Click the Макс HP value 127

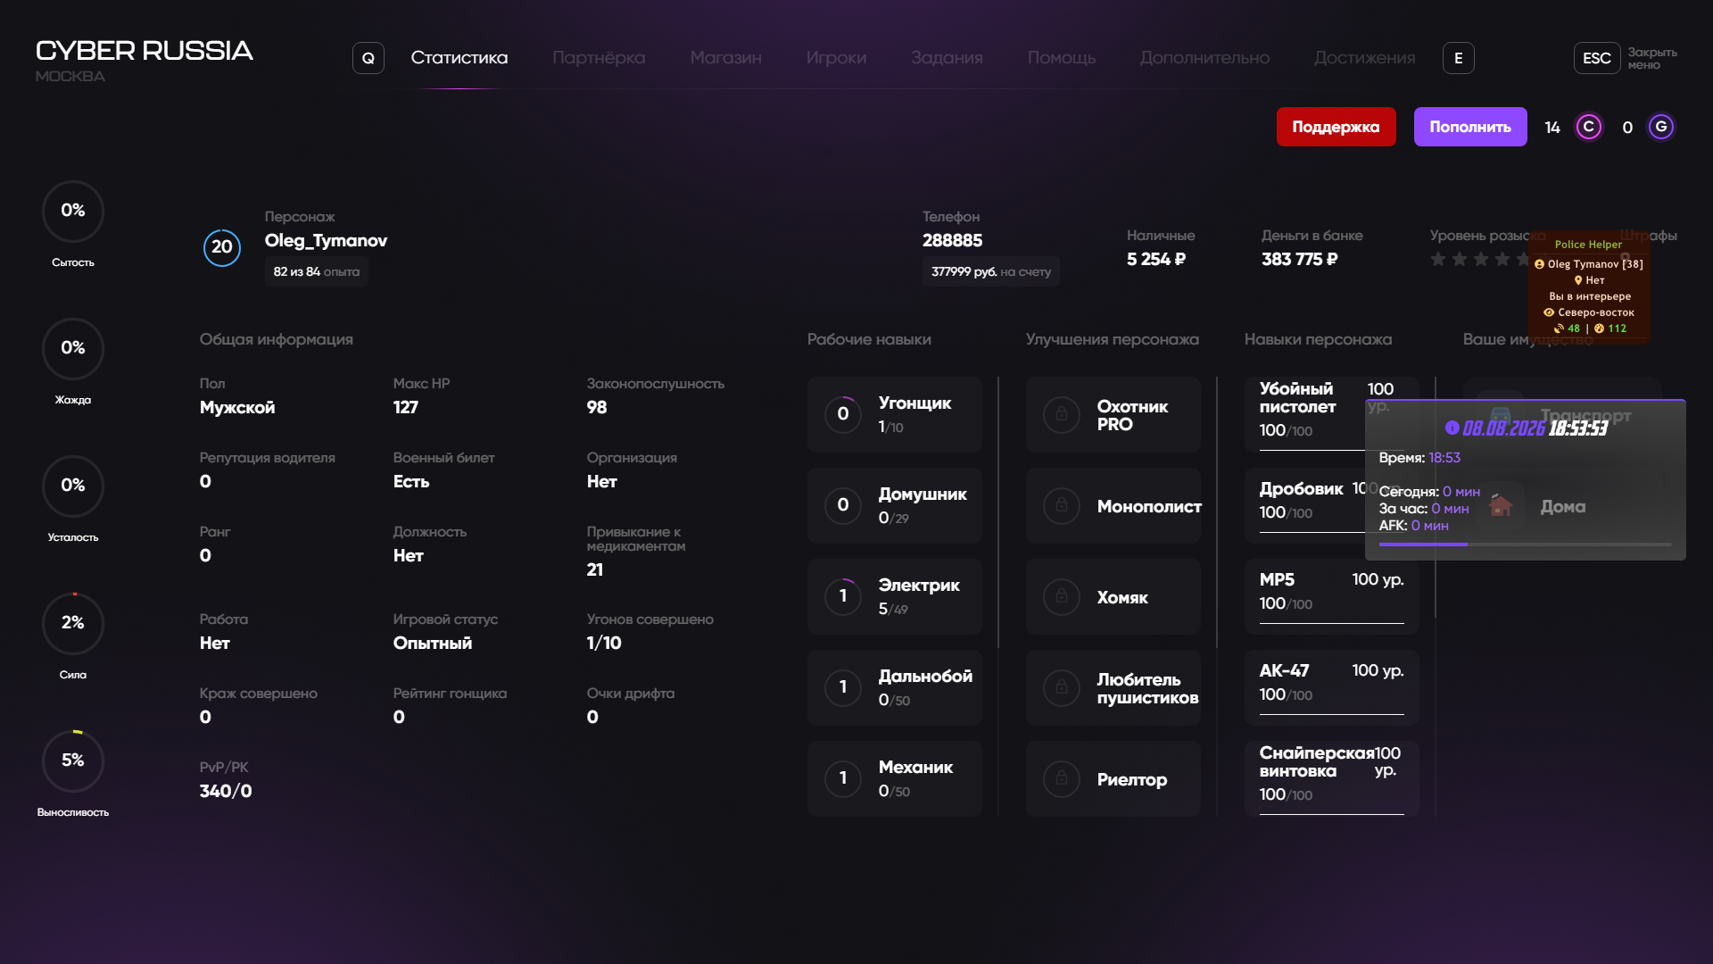pos(406,407)
